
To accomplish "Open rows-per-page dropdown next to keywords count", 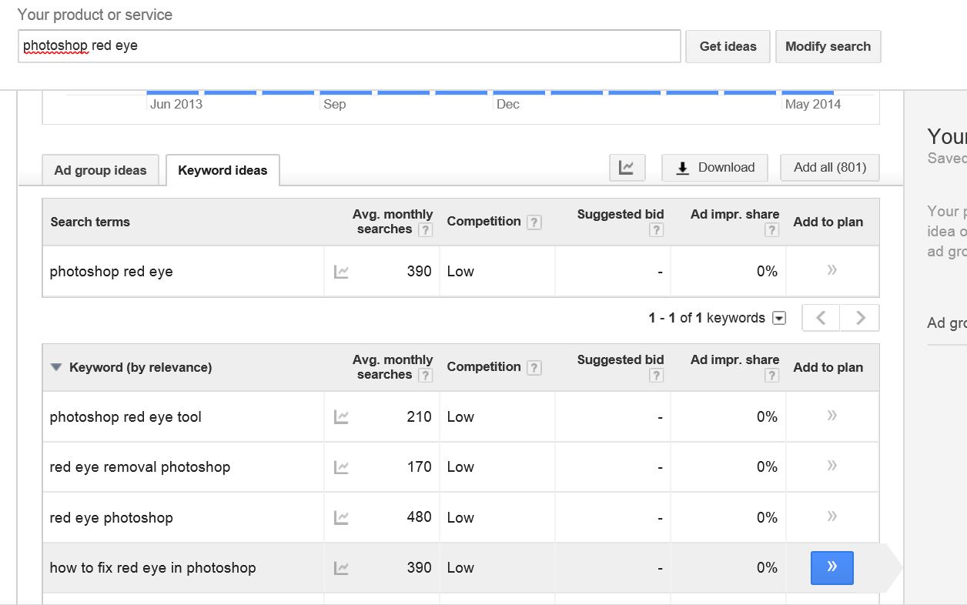I will point(779,319).
